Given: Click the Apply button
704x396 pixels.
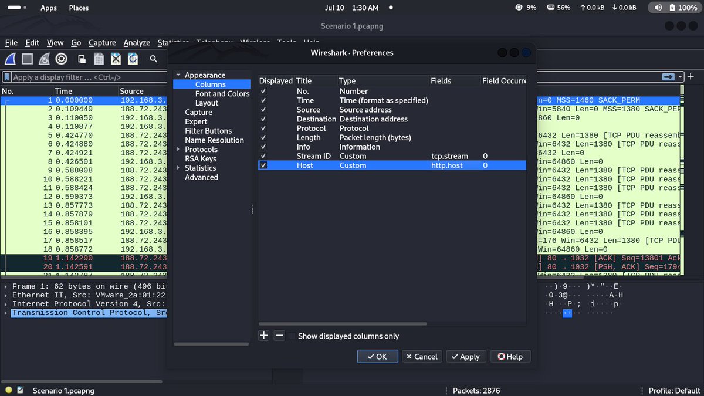Looking at the screenshot, I should [466, 357].
